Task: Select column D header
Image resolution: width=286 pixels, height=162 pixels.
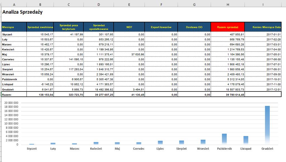Action: coord(99,4)
